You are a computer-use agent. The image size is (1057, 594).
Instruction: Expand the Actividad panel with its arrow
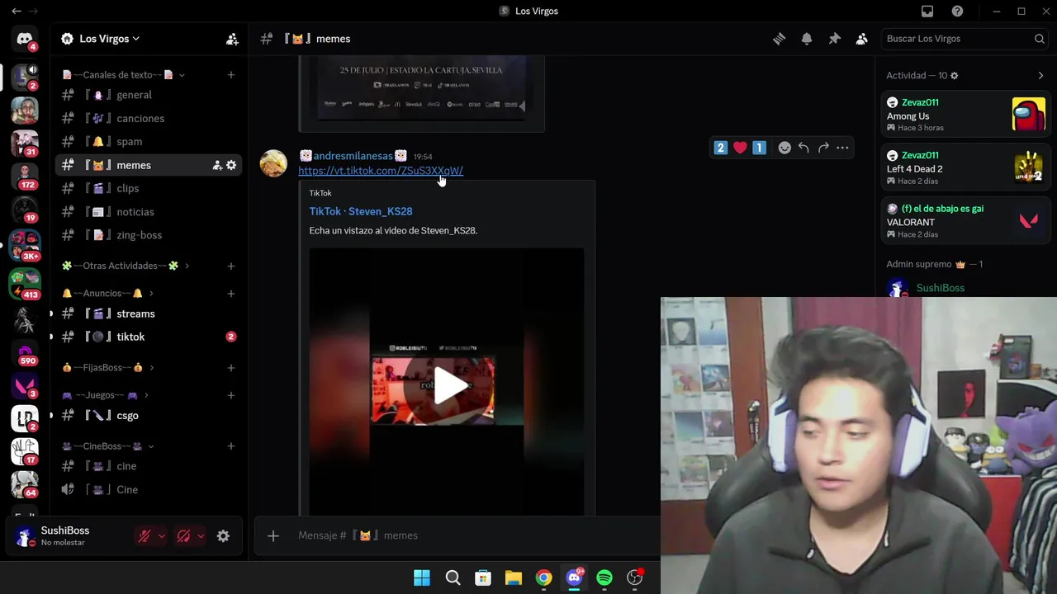click(x=1040, y=75)
